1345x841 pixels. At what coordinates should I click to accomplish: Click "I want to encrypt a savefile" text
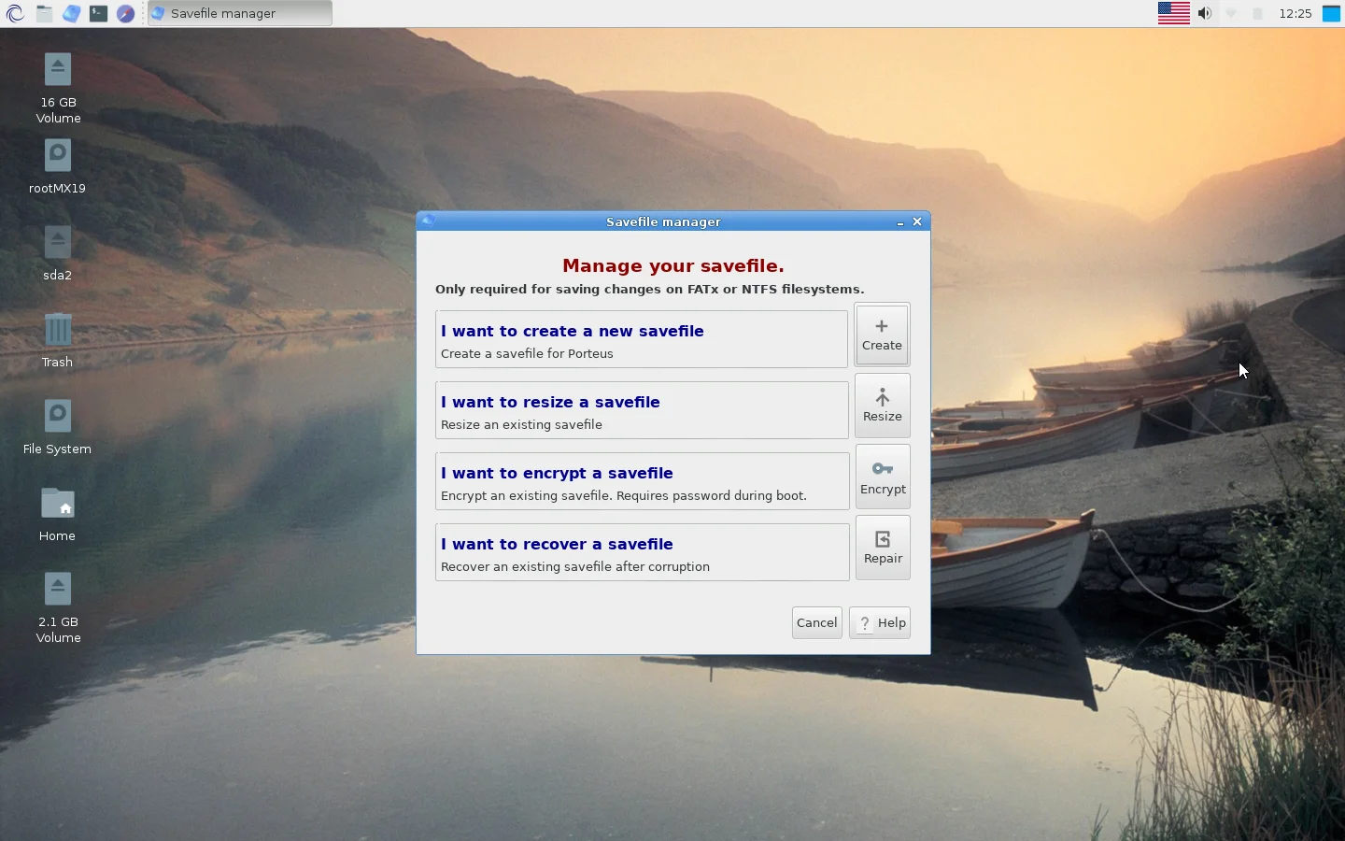(557, 473)
